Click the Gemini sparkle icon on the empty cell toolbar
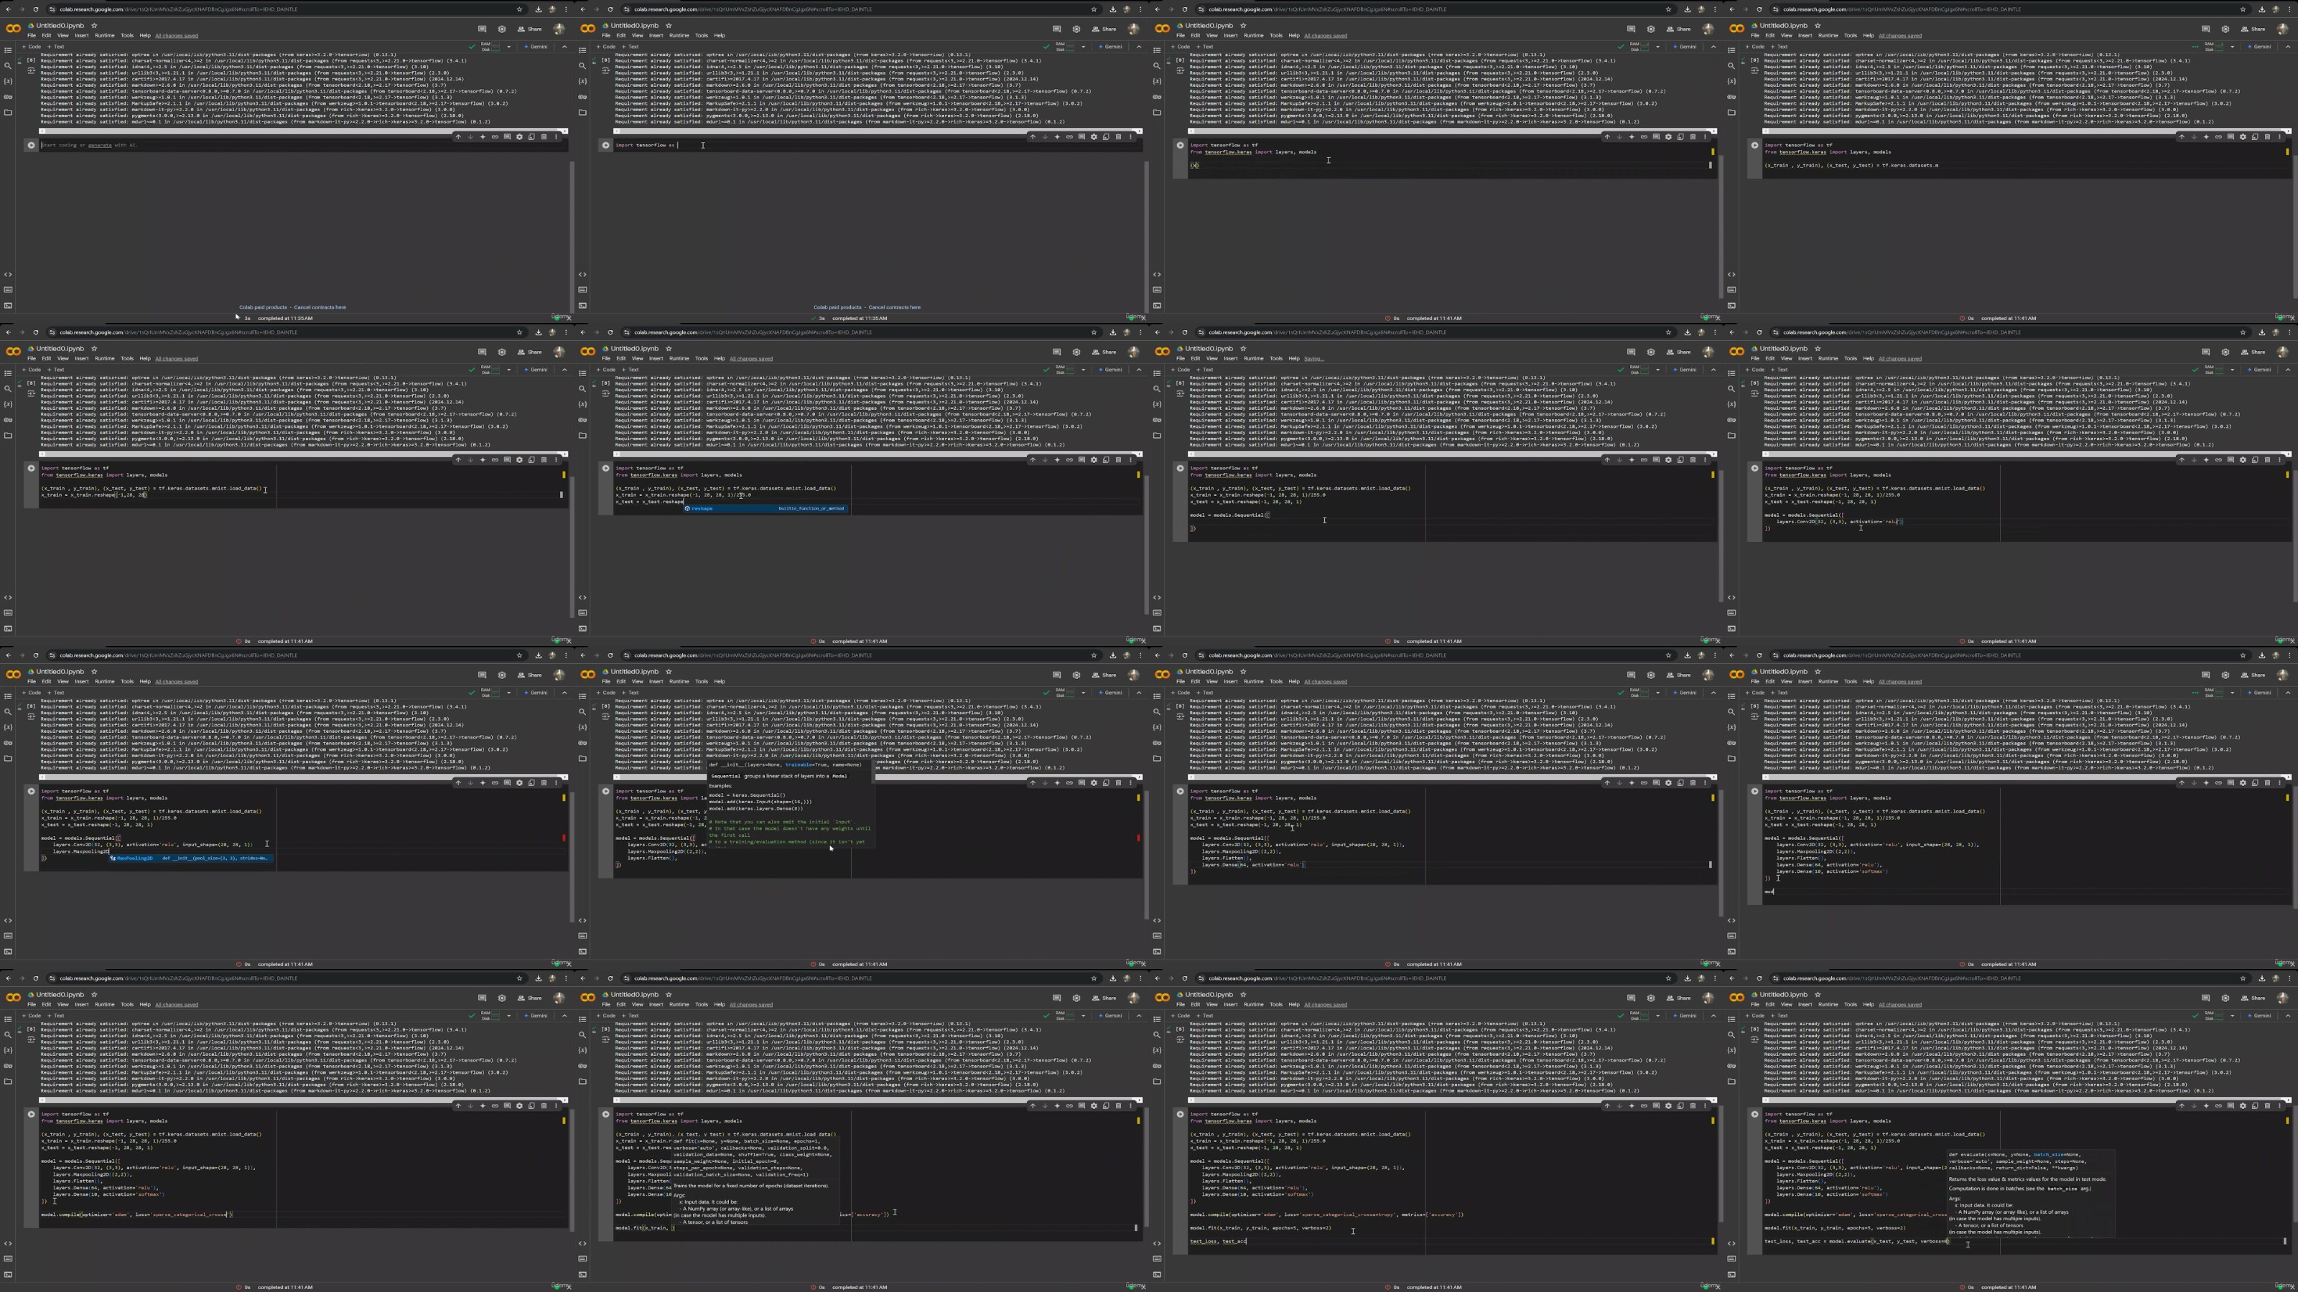The image size is (2298, 1292). point(483,136)
